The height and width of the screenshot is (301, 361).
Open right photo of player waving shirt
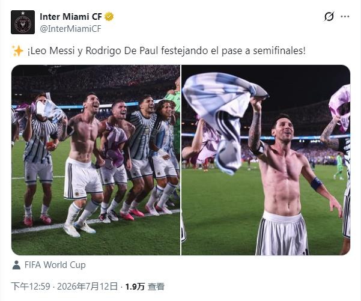coord(266,160)
